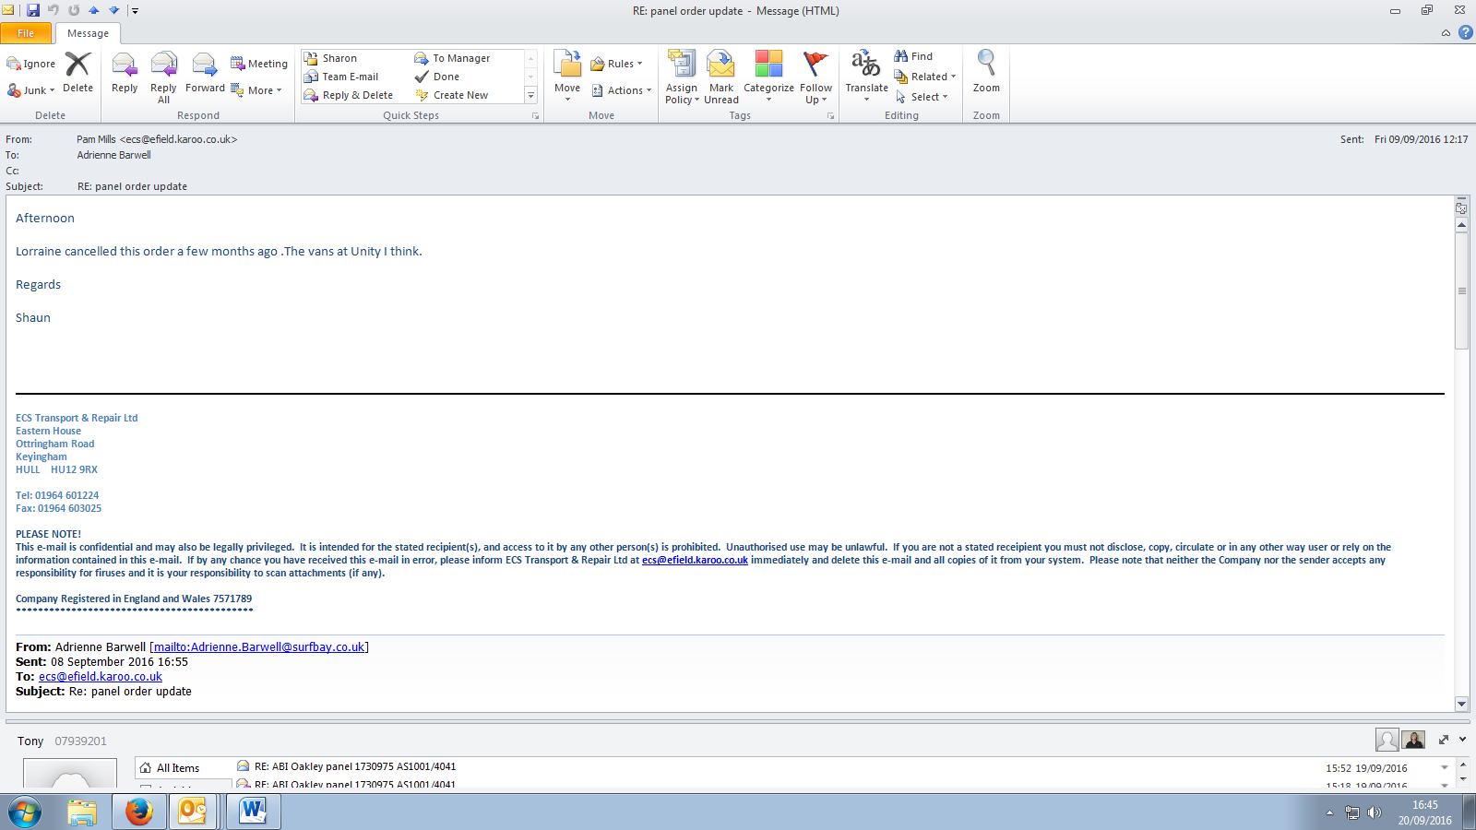Click Find in the Editing group
The height and width of the screenshot is (830, 1476).
pos(913,56)
